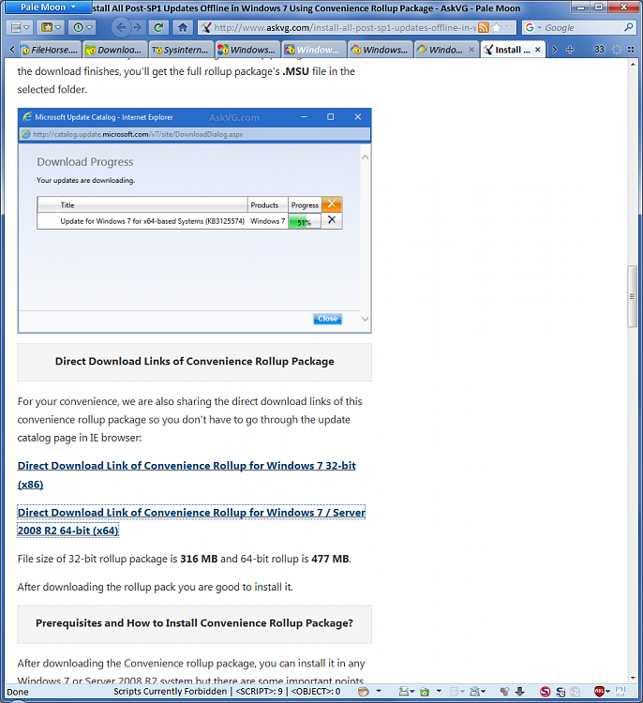Open the Windows 7 / Server 2008 R2 64-bit link
This screenshot has width=643, height=703.
(191, 521)
